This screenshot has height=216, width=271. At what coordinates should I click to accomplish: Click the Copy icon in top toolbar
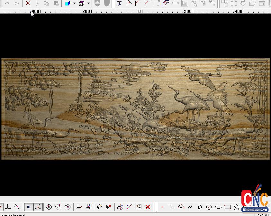[x=46, y=3]
